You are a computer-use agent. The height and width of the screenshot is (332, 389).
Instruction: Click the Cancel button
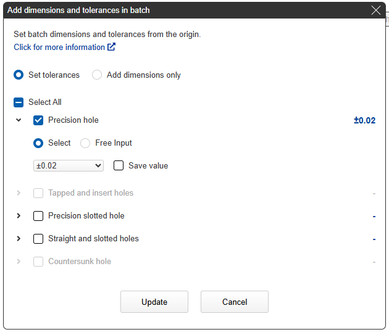234,302
